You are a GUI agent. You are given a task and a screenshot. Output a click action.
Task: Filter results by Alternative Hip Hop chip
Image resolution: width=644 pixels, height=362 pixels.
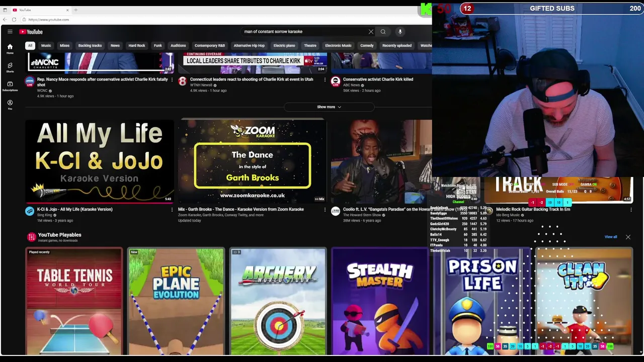coord(249,46)
